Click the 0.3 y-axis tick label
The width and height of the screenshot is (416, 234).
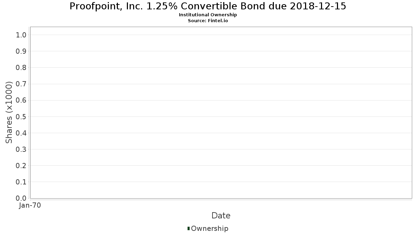click(x=21, y=149)
